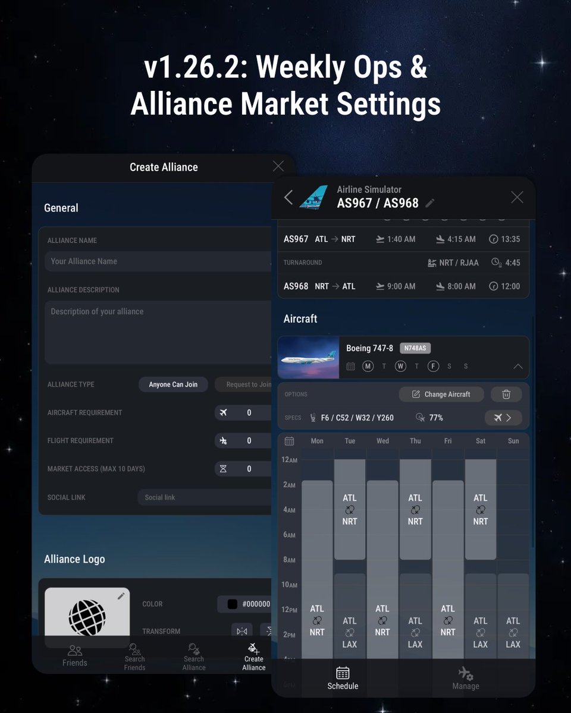Click the landing icon beside 4:15 AM
The image size is (571, 713).
(x=440, y=239)
